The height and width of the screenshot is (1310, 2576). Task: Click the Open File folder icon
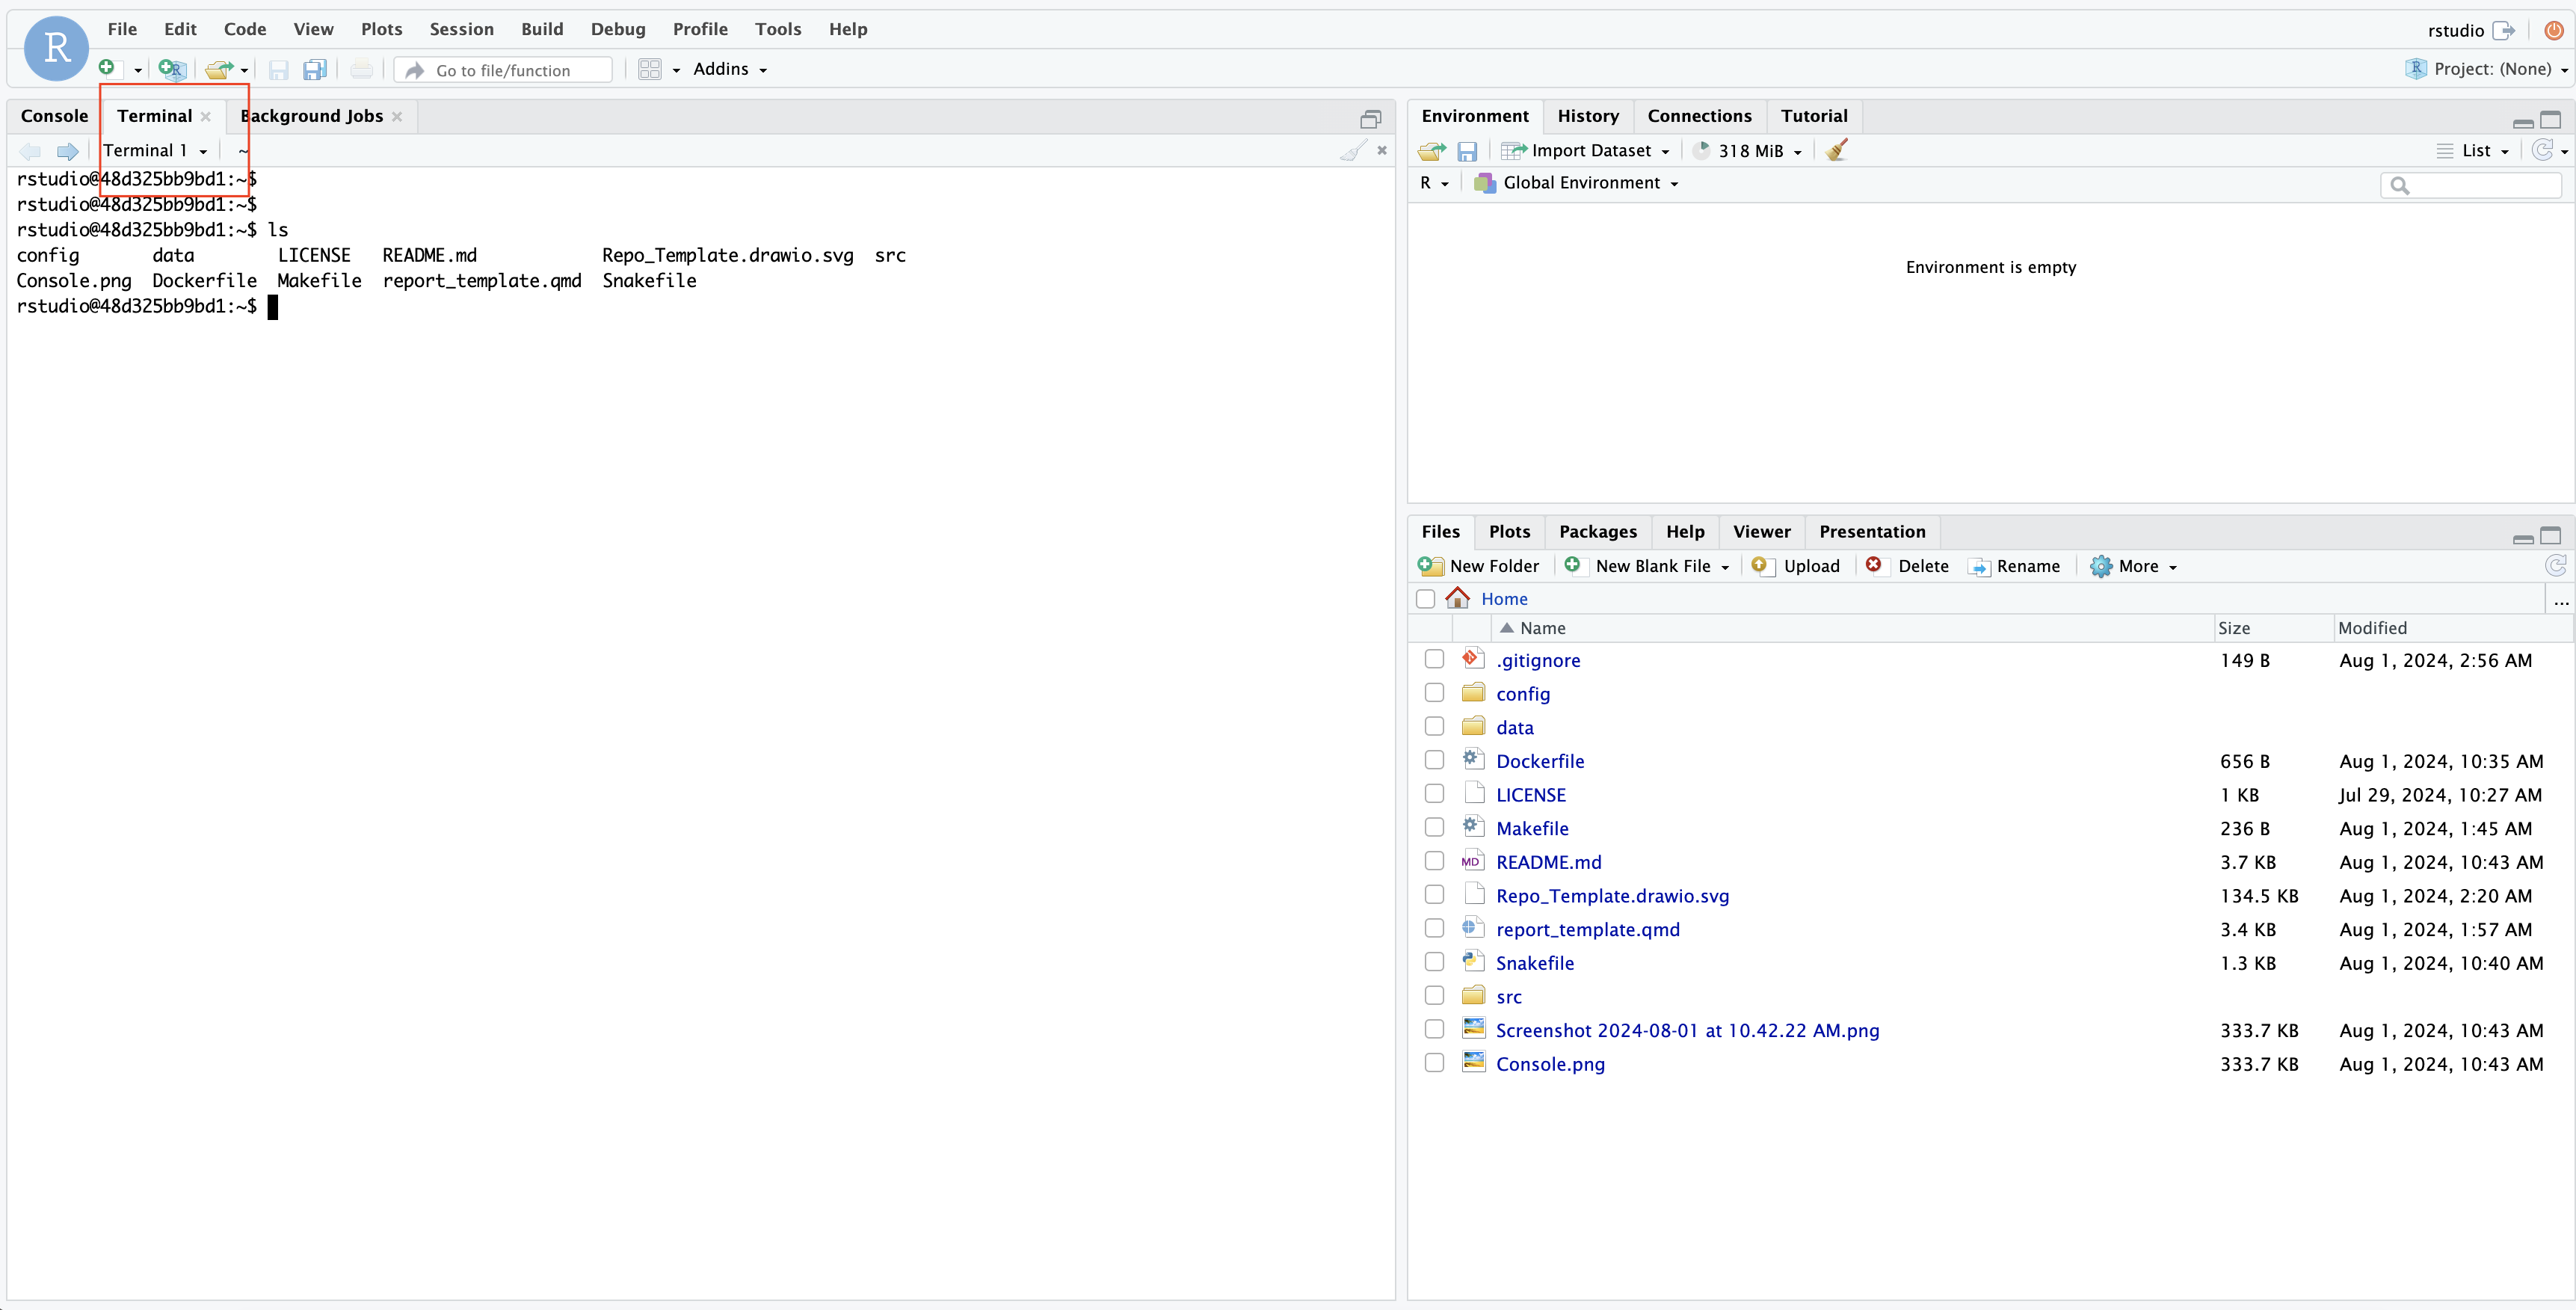218,69
